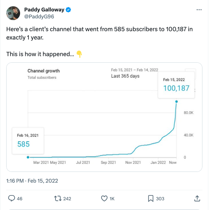Image resolution: width=209 pixels, height=210 pixels.
Task: Click the pointing-down emoji in tweet
Action: click(79, 54)
